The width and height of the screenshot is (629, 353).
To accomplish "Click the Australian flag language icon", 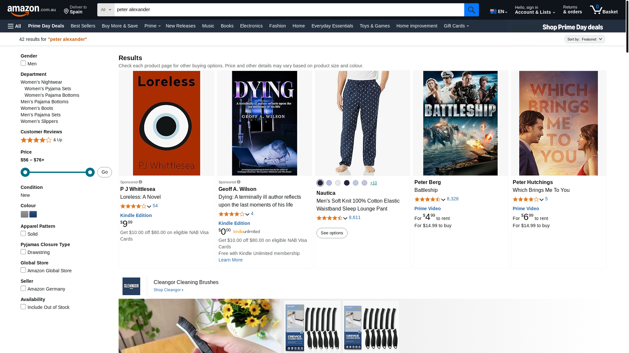I will [493, 11].
